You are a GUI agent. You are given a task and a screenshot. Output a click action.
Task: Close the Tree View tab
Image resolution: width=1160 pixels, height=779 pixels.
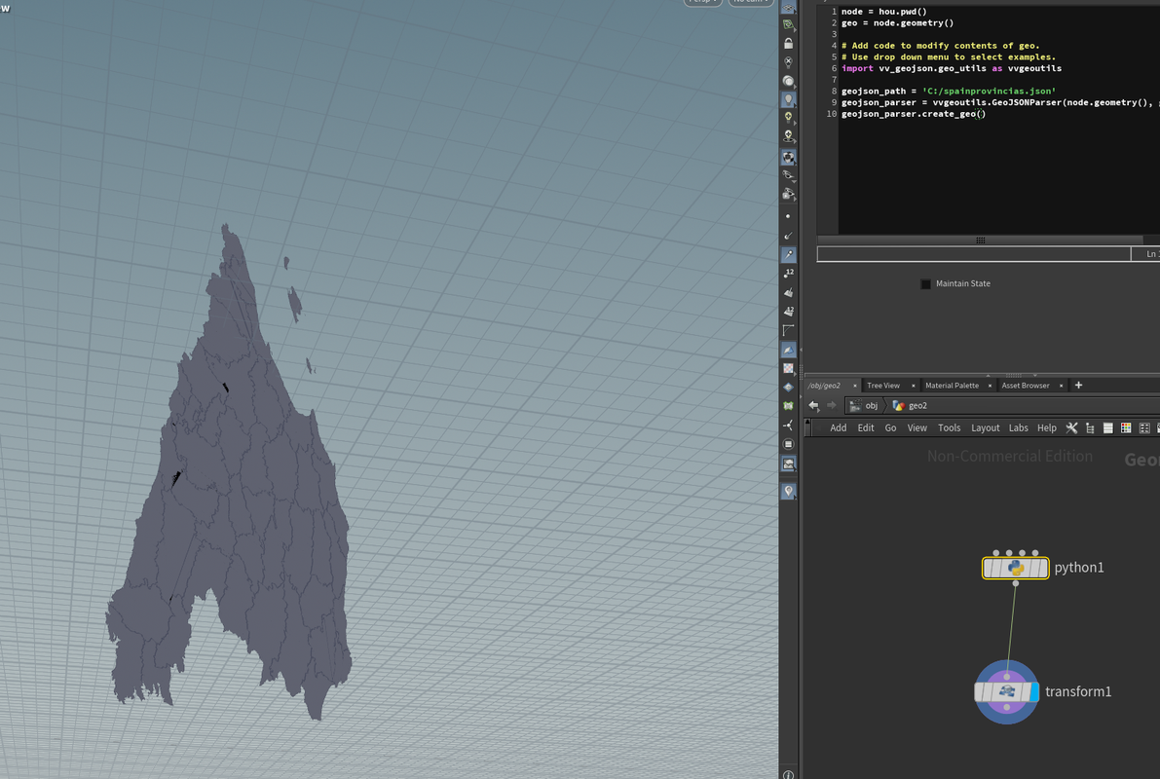click(x=913, y=386)
